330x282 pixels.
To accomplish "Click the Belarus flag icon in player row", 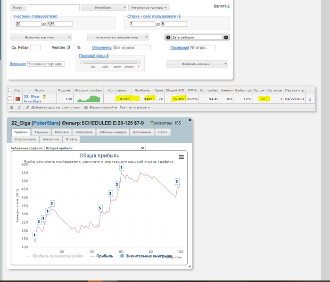I will pos(18,99).
